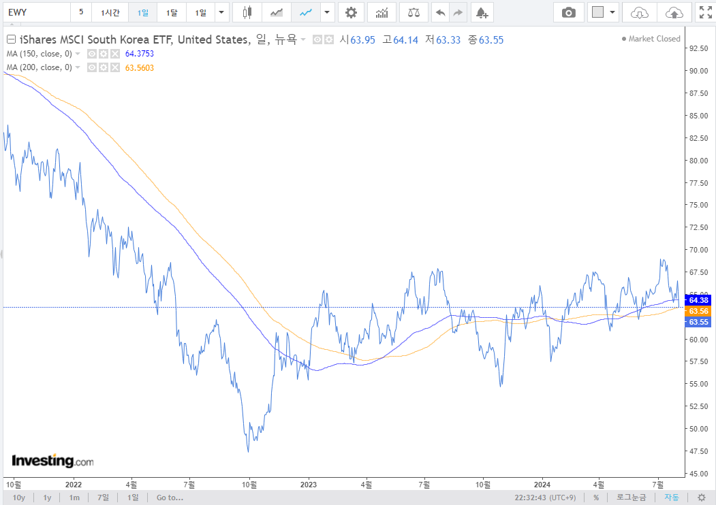Toggle logarithmic scale 로그눈금
716x505 pixels.
[631, 498]
